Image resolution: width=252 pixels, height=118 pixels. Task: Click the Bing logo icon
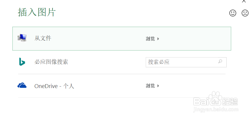coord(22,62)
